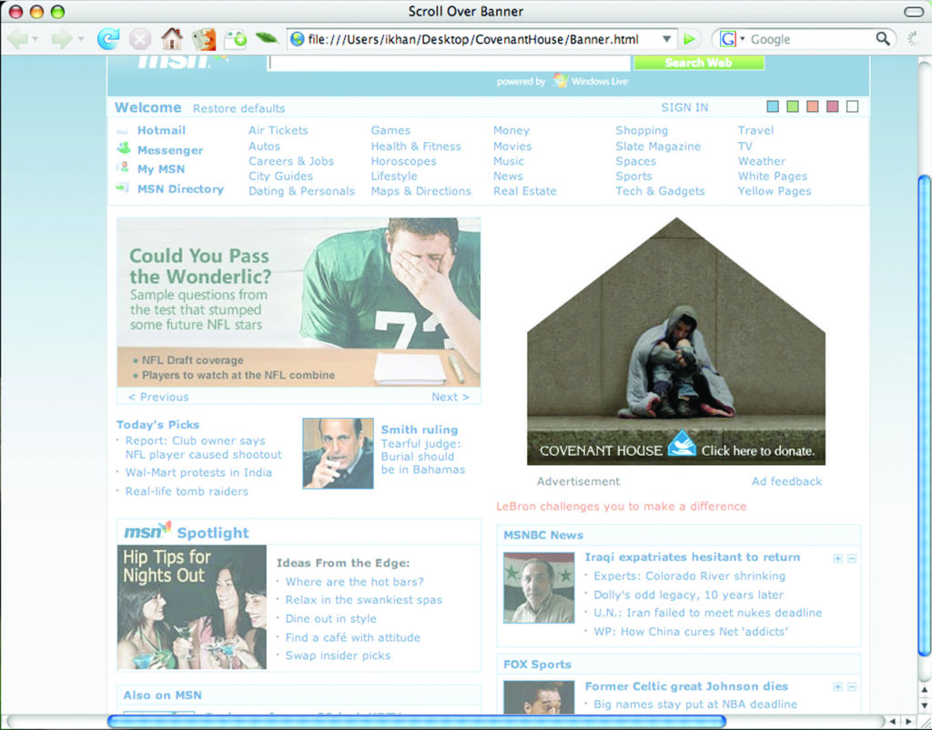Screen dimensions: 932x730
Task: Open 'LeBron challenges you to make a difference'
Action: tap(621, 506)
